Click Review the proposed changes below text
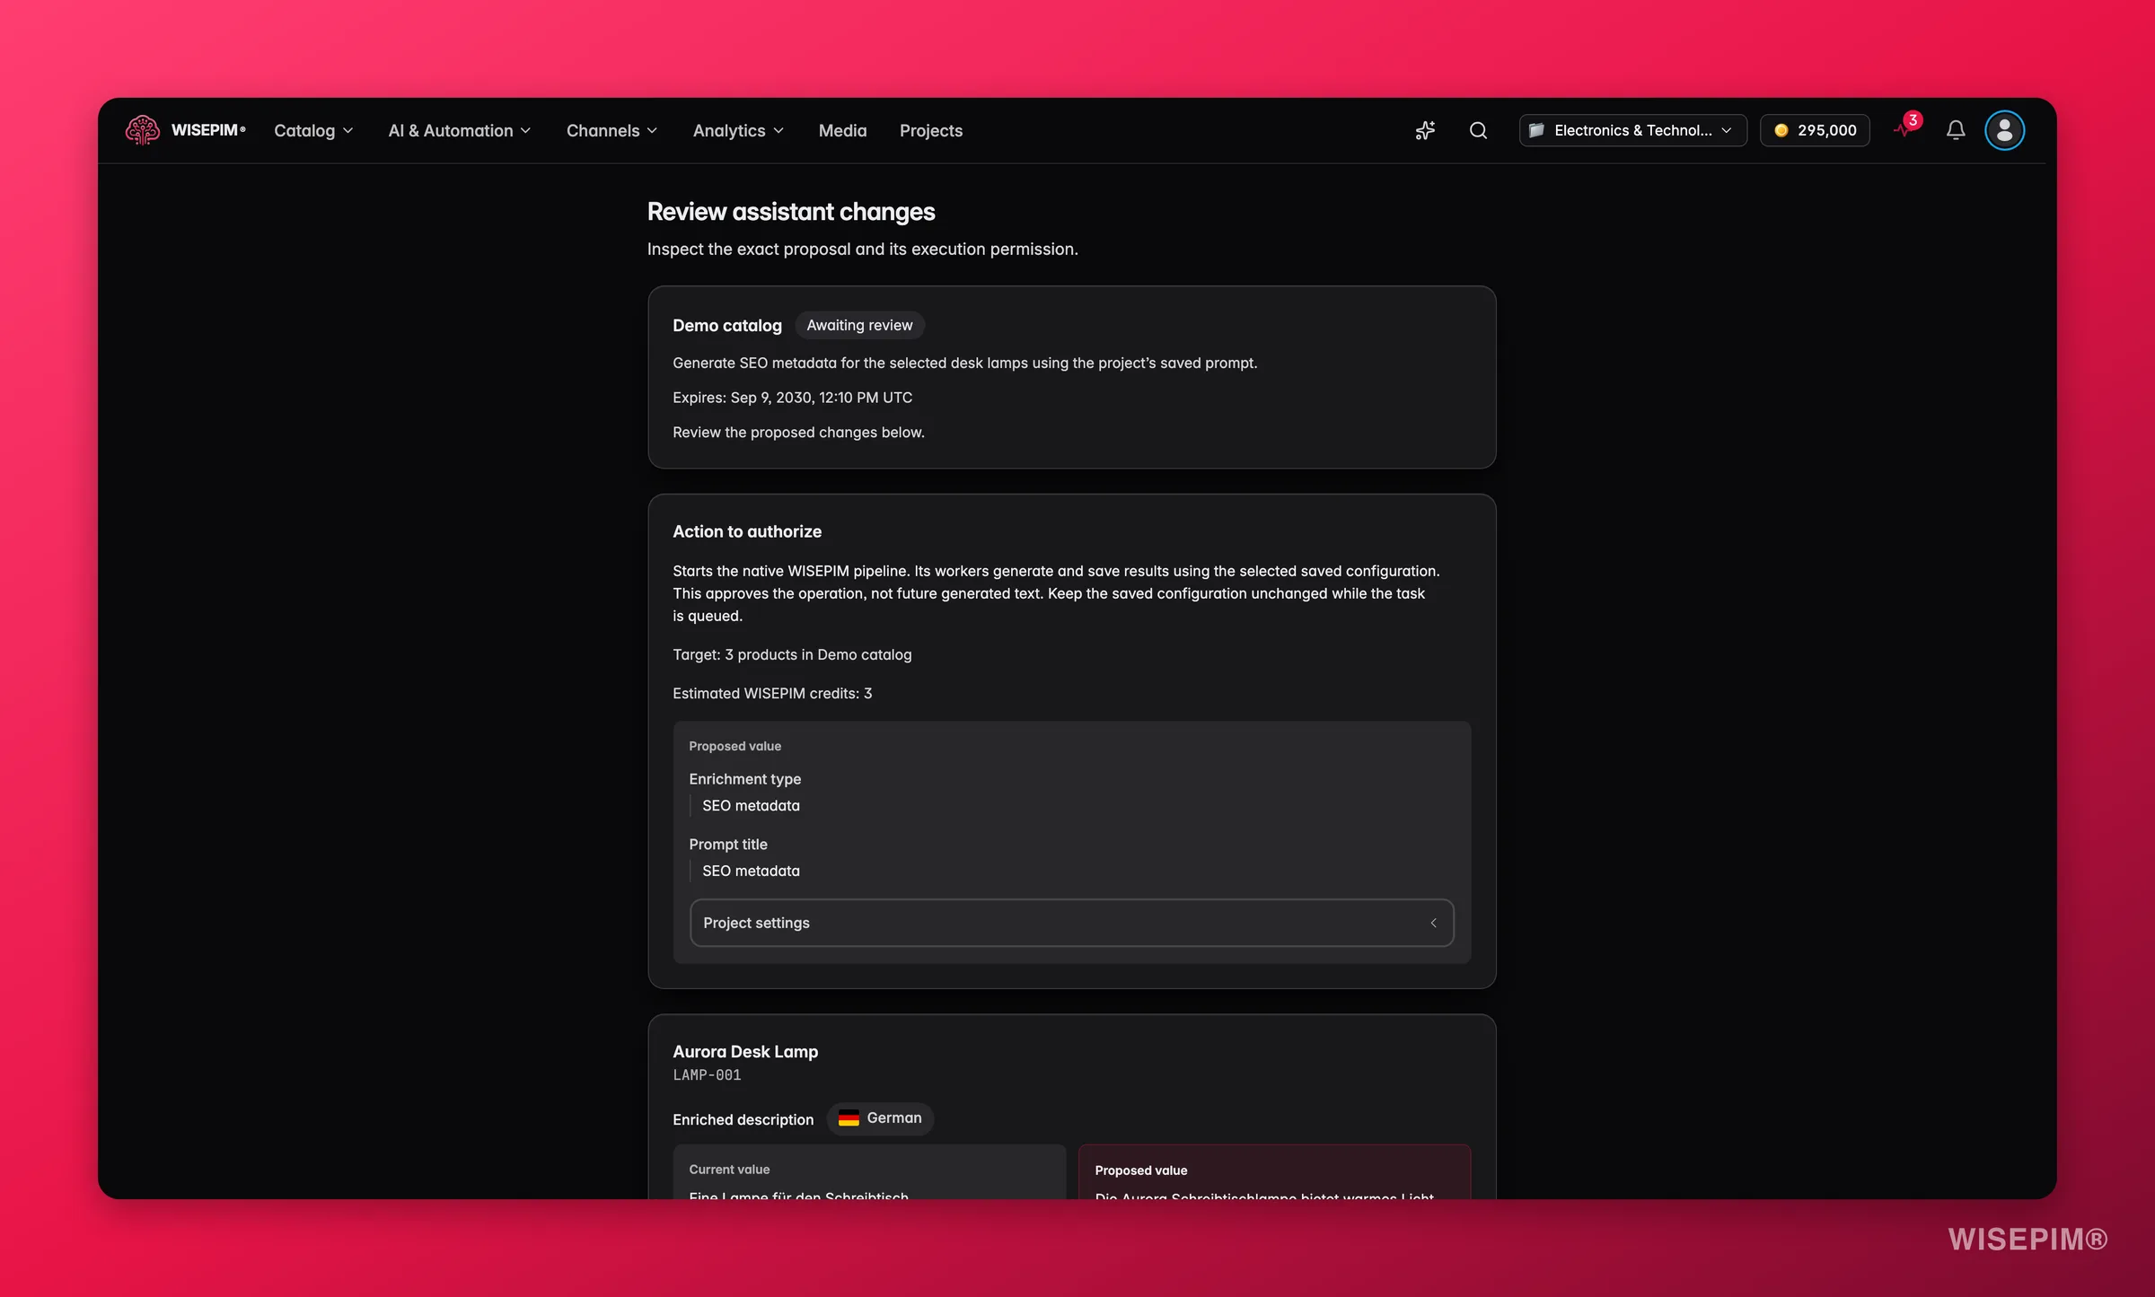 click(x=798, y=433)
